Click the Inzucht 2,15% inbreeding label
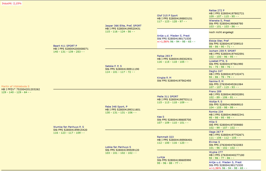The image size is (266, 171). (x=12, y=4)
